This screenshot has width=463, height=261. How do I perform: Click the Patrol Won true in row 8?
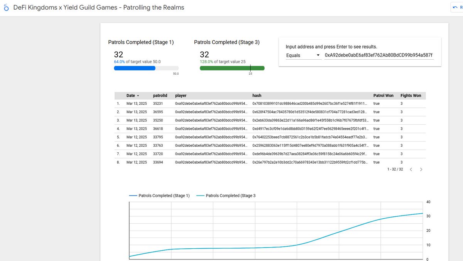(377, 162)
